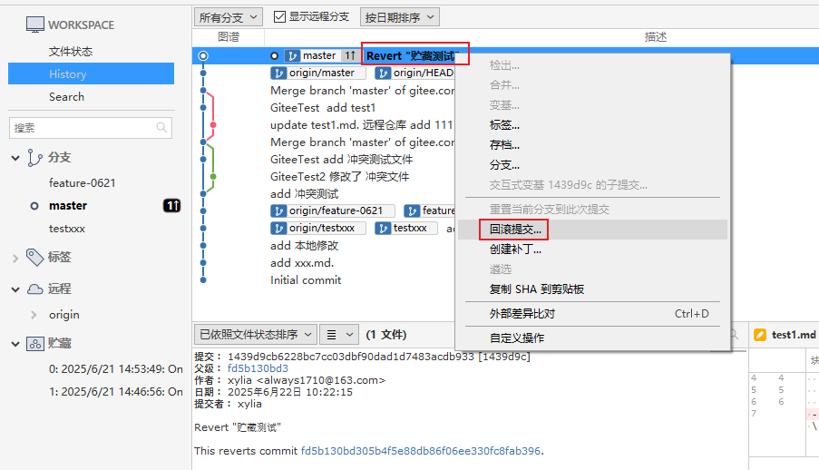
Task: Click the cloud icon beside 远程
Action: (x=35, y=289)
